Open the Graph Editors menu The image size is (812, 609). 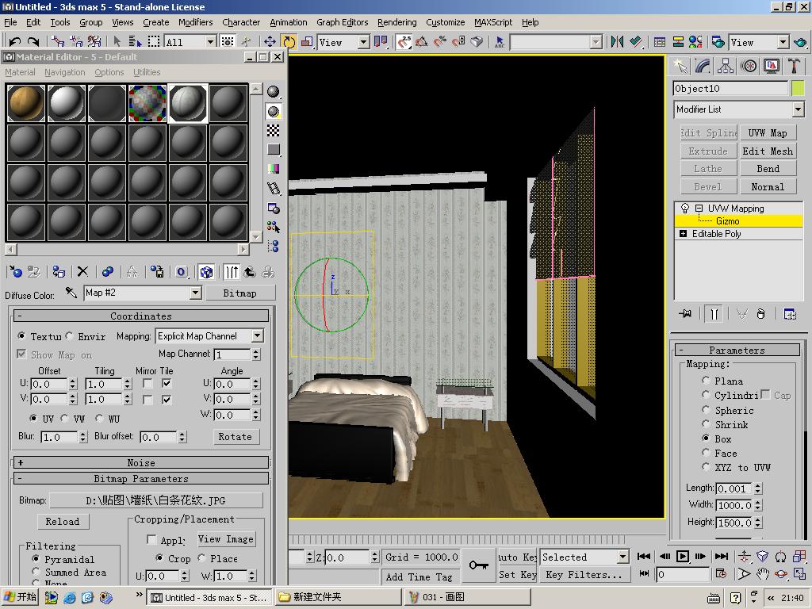click(x=342, y=22)
